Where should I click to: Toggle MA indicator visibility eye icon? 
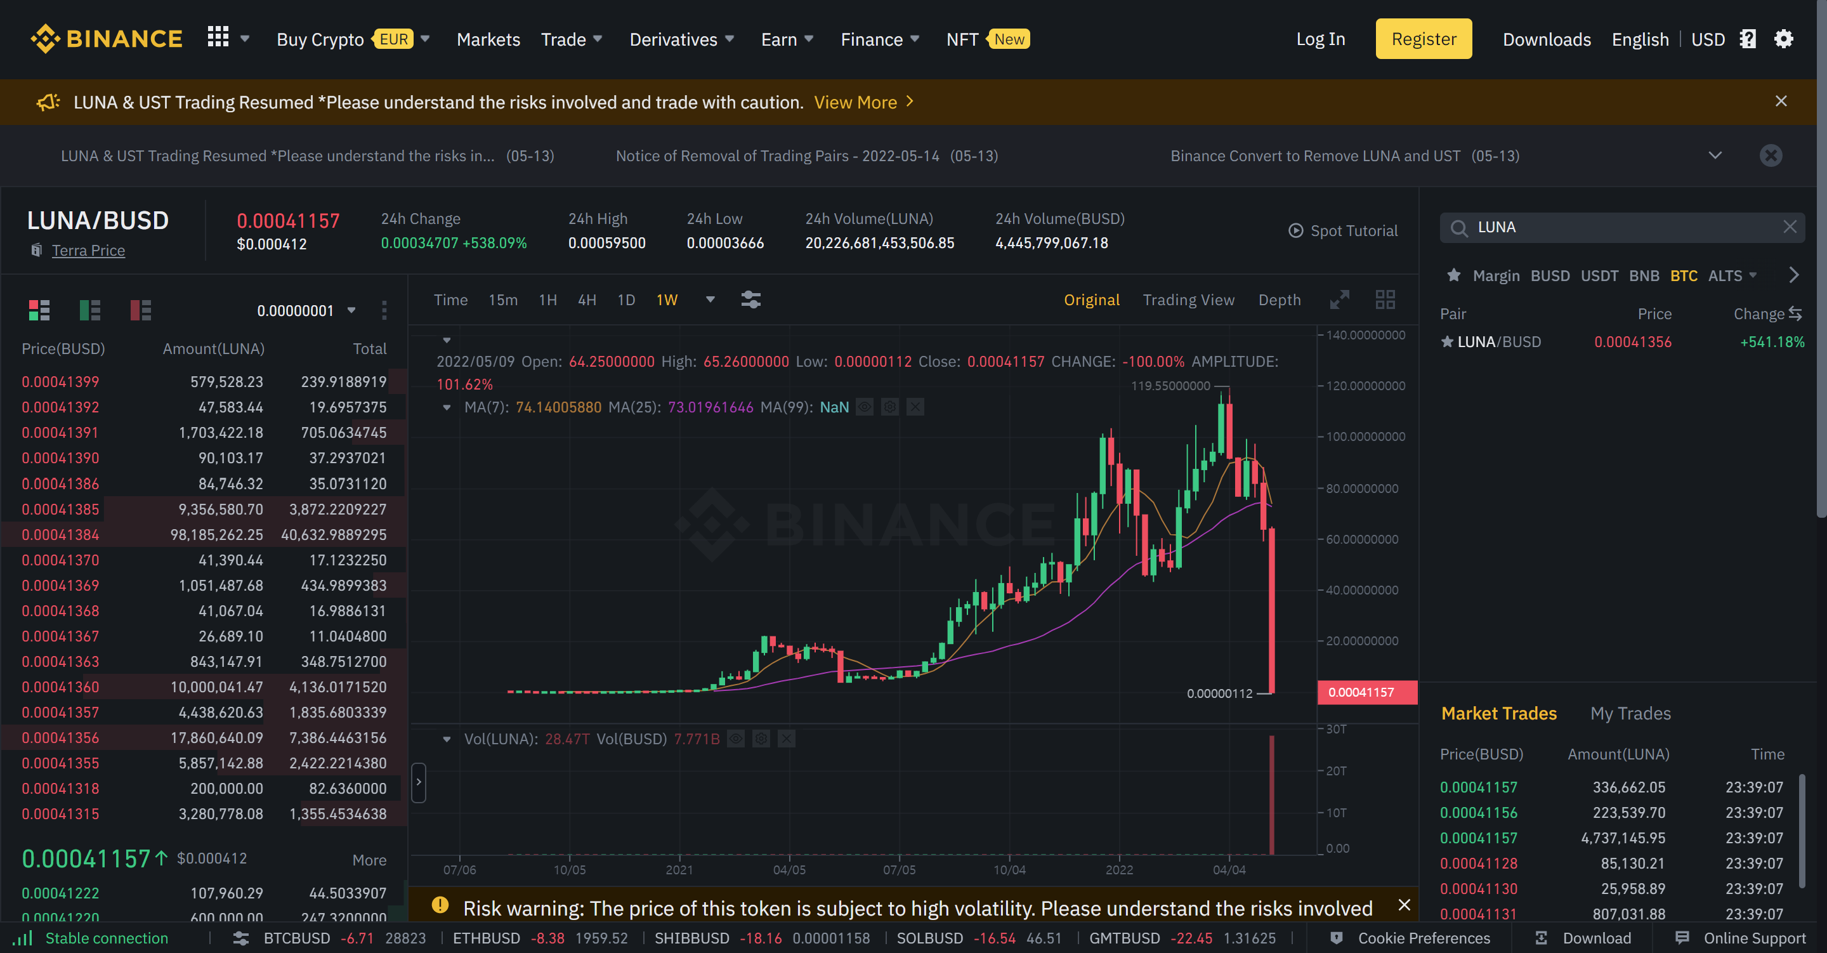865,407
